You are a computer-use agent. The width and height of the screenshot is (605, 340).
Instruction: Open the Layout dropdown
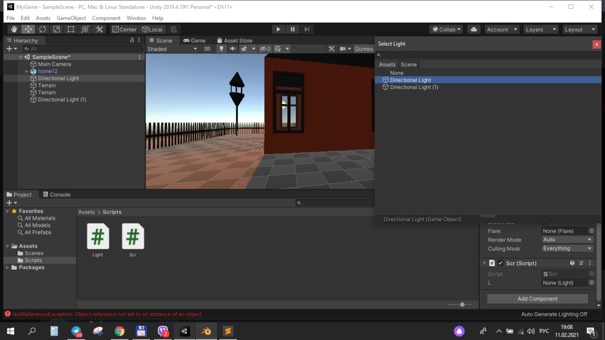pyautogui.click(x=580, y=29)
